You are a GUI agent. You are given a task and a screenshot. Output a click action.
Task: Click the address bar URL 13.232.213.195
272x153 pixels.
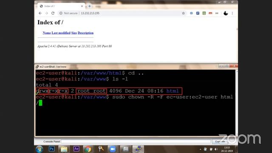coord(90,13)
